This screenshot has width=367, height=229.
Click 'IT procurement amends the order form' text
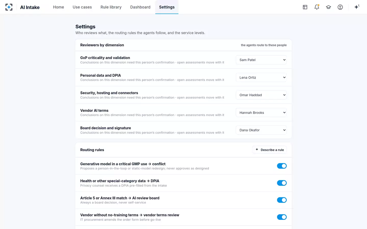121,220
